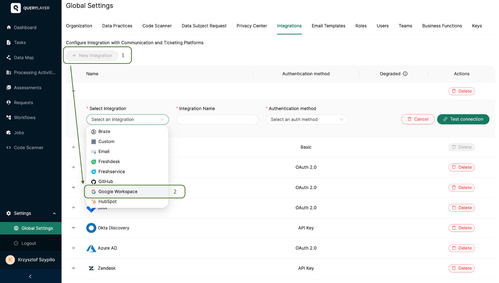The image size is (499, 283).
Task: Click the Logout icon
Action: pyautogui.click(x=16, y=243)
